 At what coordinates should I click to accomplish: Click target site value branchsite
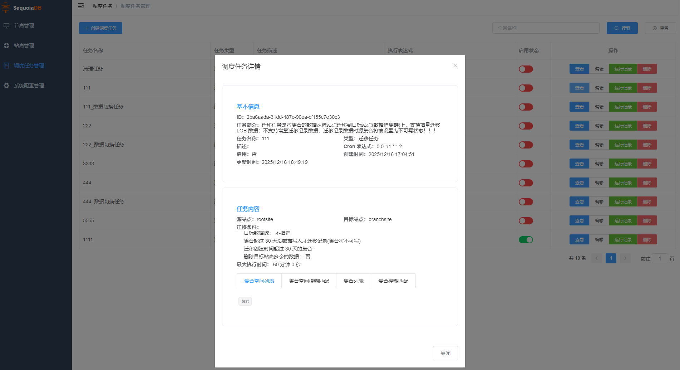380,219
